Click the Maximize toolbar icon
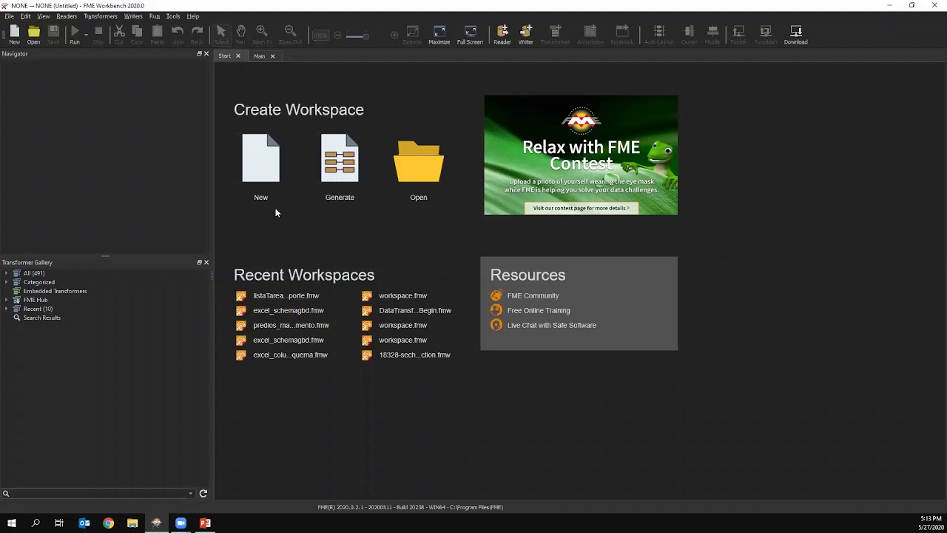The width and height of the screenshot is (947, 533). coord(439,34)
